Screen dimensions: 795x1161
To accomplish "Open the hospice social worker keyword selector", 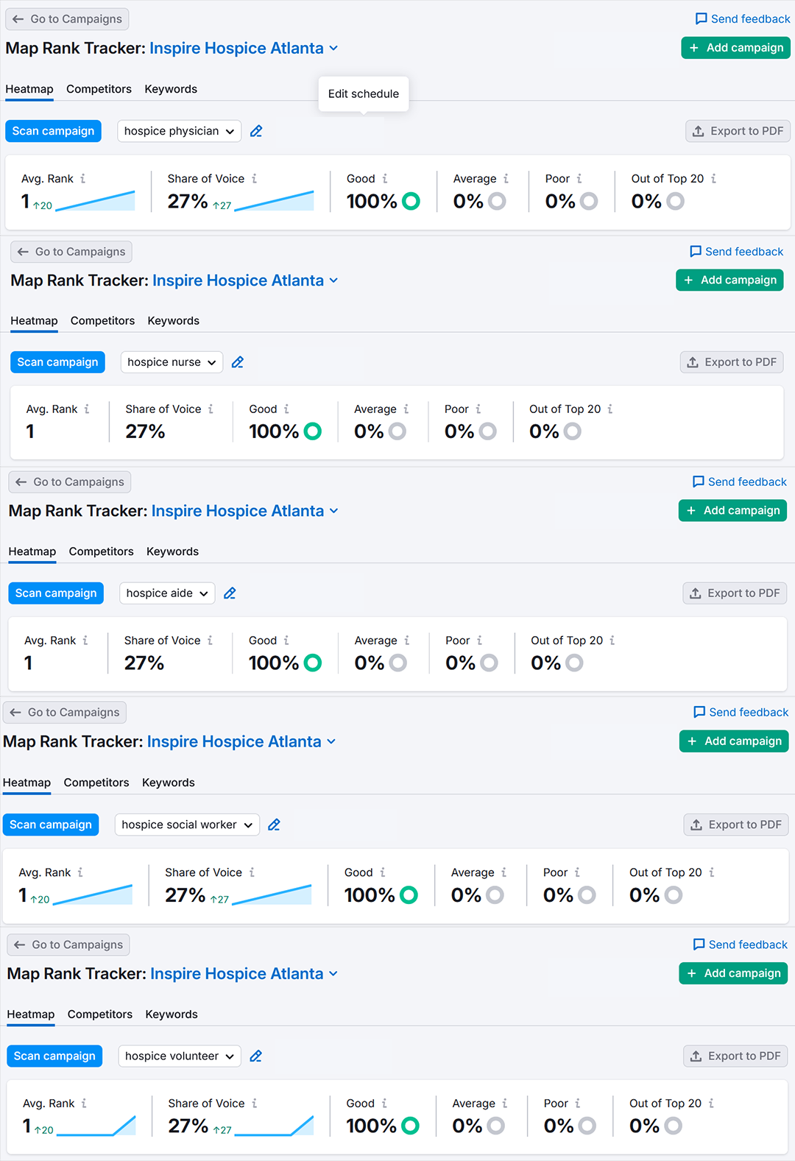I will tap(187, 825).
